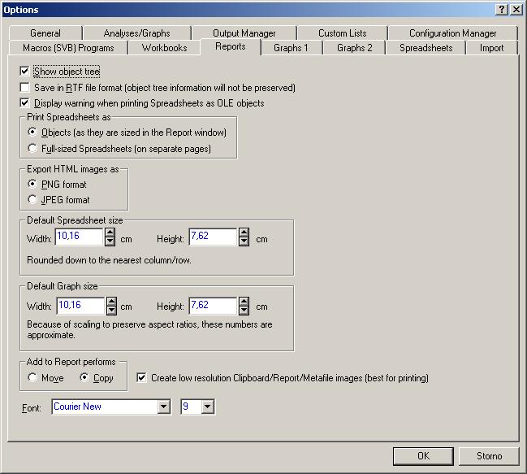Open the Import tab

pyautogui.click(x=491, y=48)
